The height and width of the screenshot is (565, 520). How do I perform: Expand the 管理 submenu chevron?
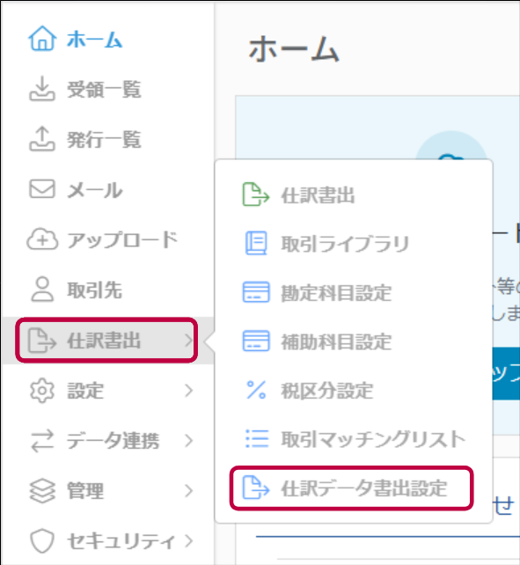(x=188, y=490)
